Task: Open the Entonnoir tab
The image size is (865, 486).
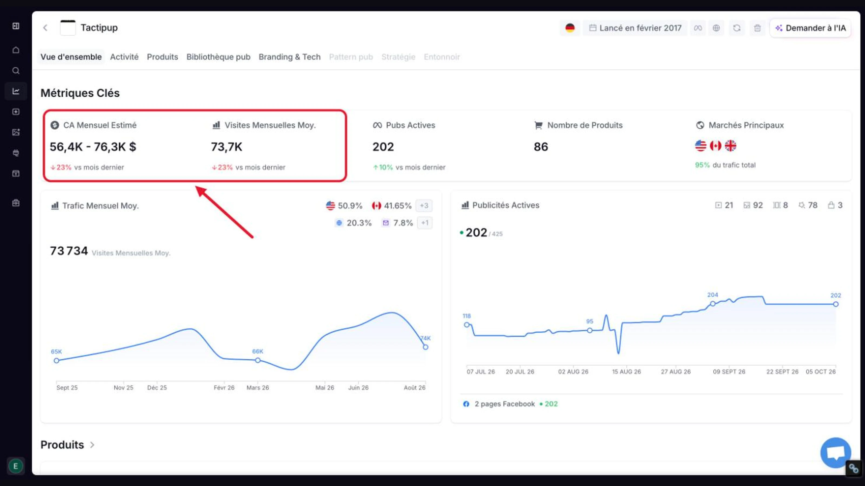Action: click(442, 57)
